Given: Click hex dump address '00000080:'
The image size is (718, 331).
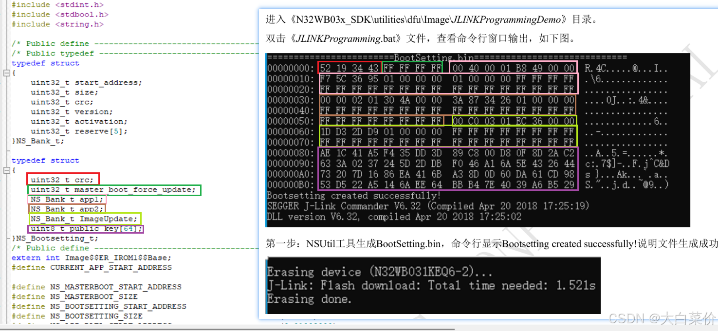Looking at the screenshot, I should tap(291, 153).
